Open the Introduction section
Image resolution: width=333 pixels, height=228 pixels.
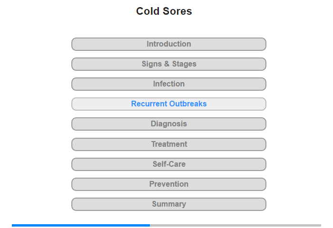coord(168,44)
